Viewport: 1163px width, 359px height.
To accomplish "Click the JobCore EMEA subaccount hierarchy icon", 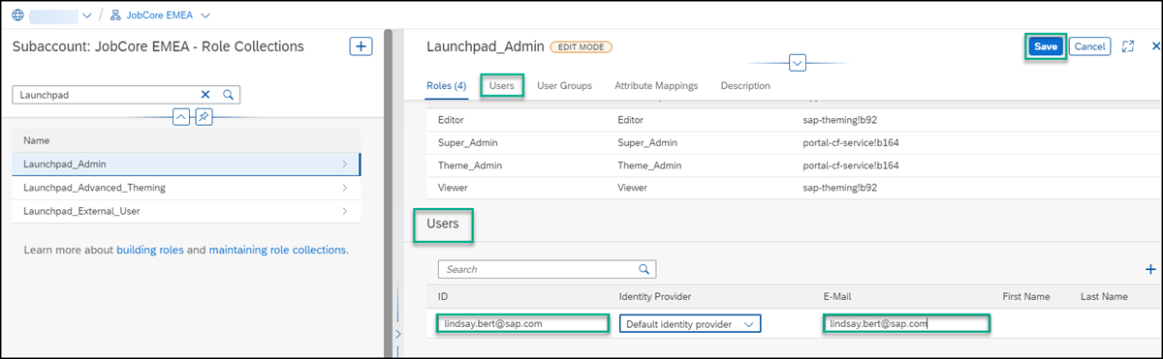I will tap(115, 15).
